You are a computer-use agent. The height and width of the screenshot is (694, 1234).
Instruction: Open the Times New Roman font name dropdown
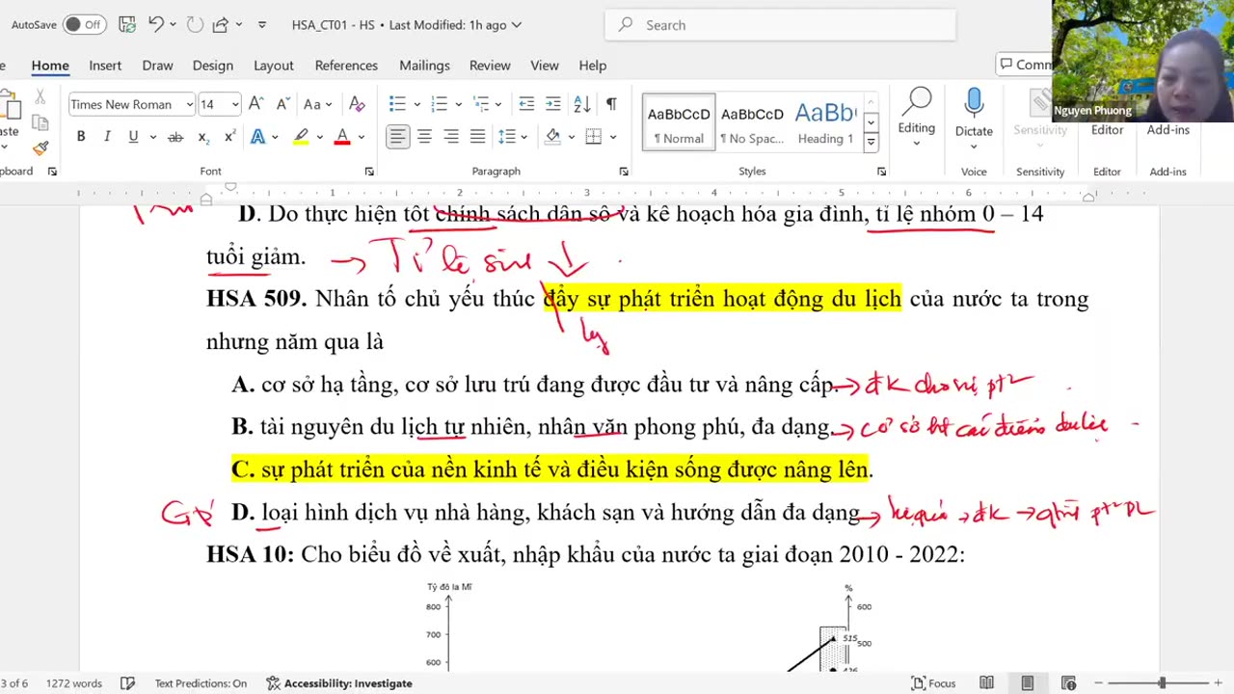190,104
